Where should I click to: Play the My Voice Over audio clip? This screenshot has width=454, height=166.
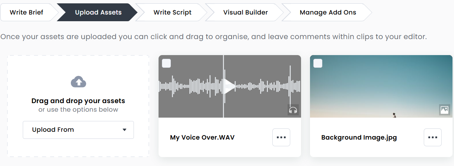(x=229, y=86)
